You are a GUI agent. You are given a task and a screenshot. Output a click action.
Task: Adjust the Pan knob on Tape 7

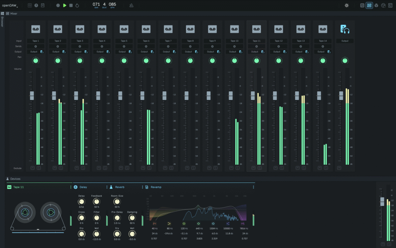168,60
